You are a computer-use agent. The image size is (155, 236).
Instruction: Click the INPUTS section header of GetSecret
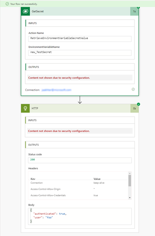(x=80, y=23)
